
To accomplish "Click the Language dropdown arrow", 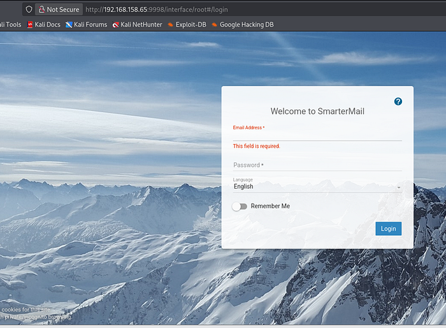I will tap(399, 187).
